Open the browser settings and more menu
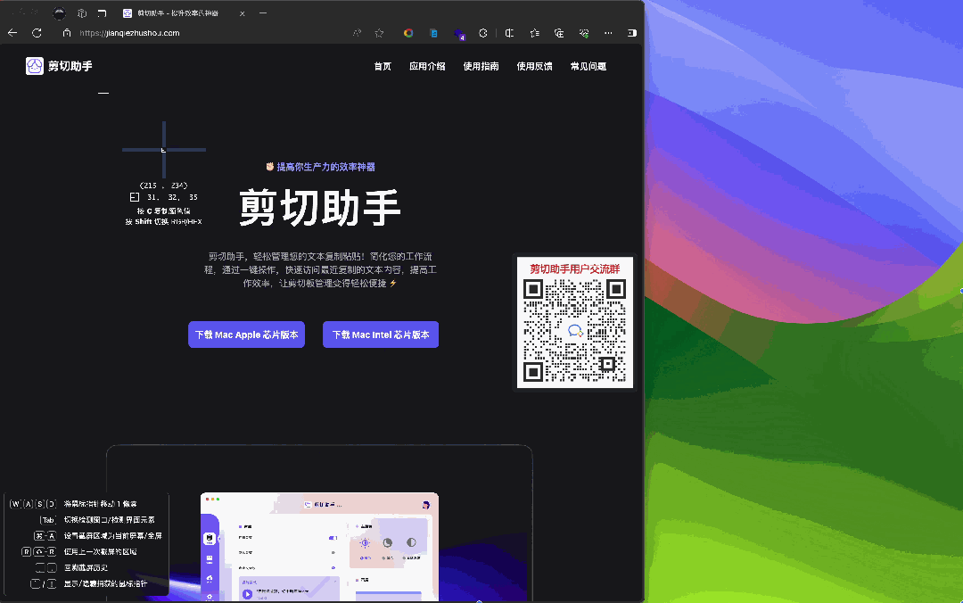The height and width of the screenshot is (603, 963). pyautogui.click(x=608, y=33)
